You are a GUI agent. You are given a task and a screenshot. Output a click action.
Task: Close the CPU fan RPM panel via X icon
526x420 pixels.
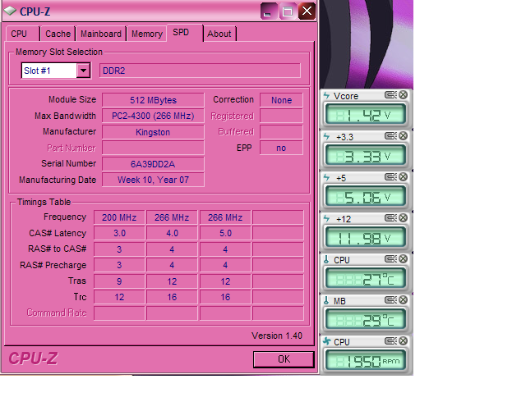(404, 341)
